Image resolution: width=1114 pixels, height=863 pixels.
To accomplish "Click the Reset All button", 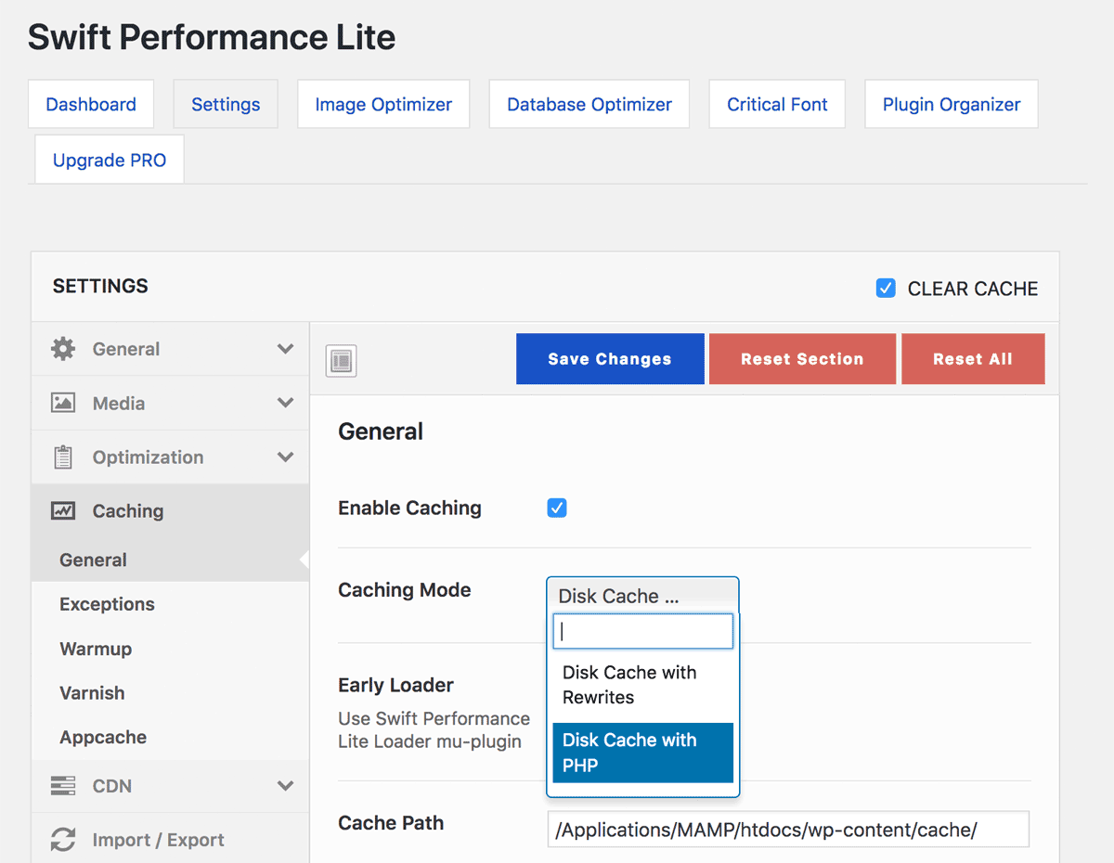I will [973, 359].
